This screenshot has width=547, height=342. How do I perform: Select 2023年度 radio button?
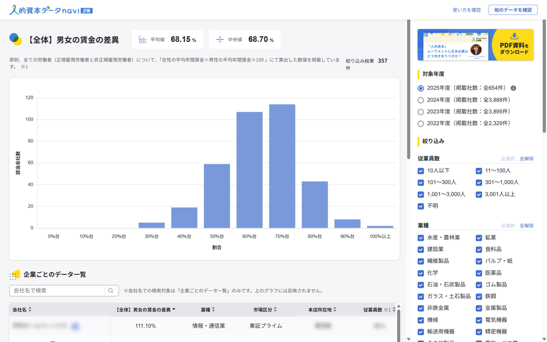[x=421, y=112]
